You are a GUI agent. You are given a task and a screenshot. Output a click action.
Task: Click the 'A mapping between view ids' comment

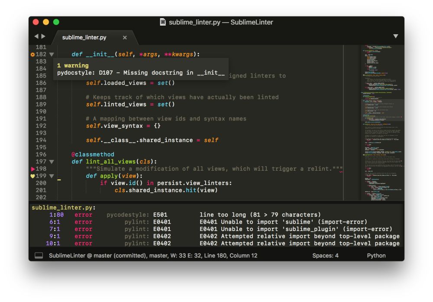click(166, 119)
